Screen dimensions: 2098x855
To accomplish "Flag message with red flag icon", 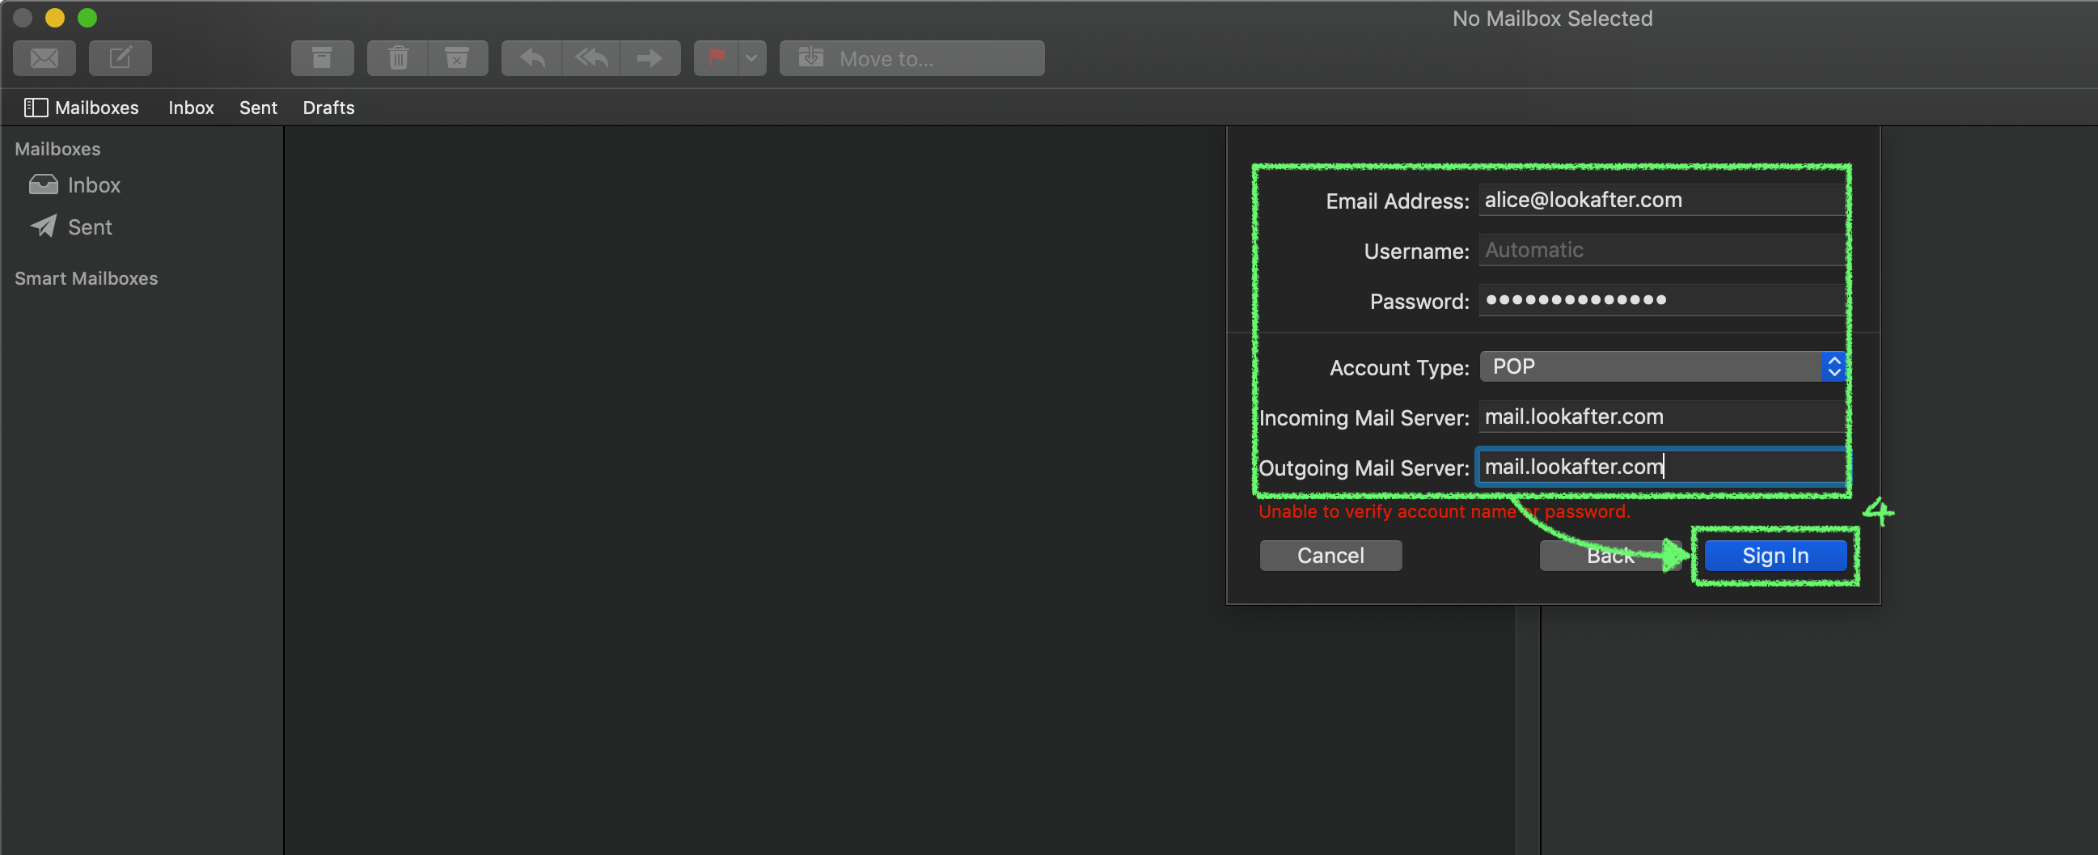I will [x=717, y=57].
